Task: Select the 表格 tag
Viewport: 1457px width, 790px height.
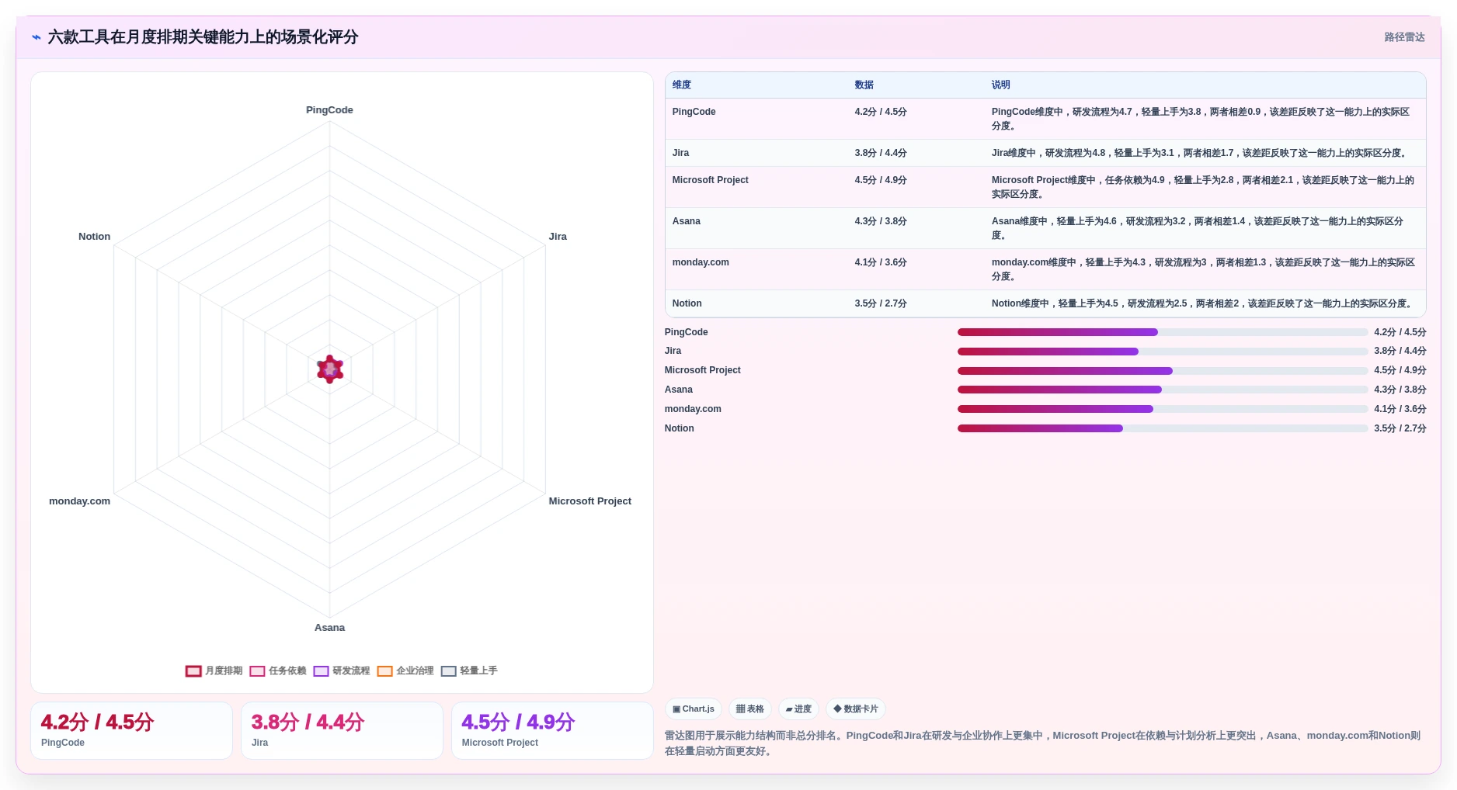Action: [750, 709]
